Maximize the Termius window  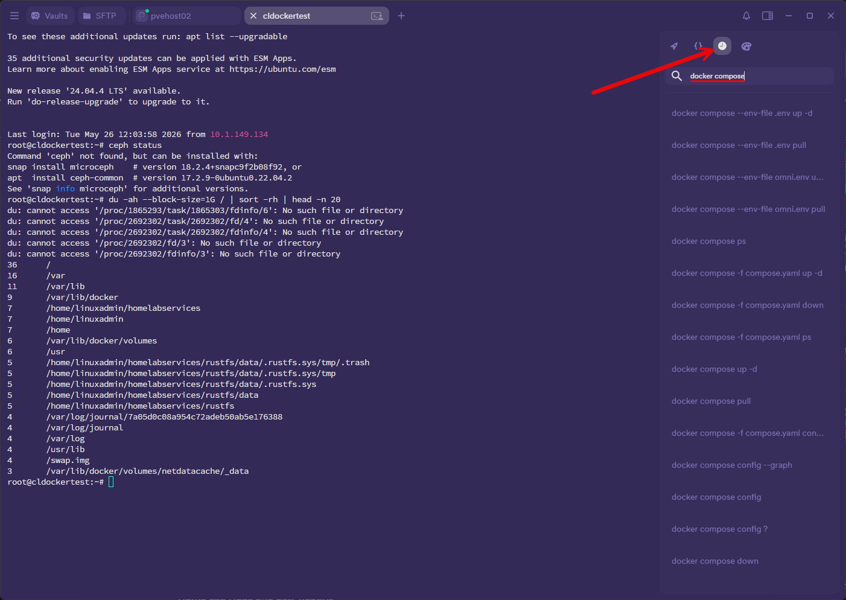pos(810,16)
